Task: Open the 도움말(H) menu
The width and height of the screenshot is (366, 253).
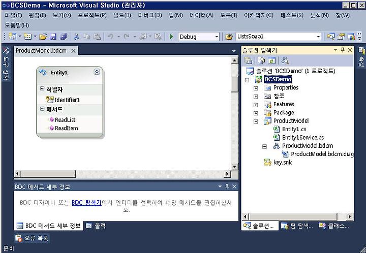Action: pyautogui.click(x=17, y=25)
